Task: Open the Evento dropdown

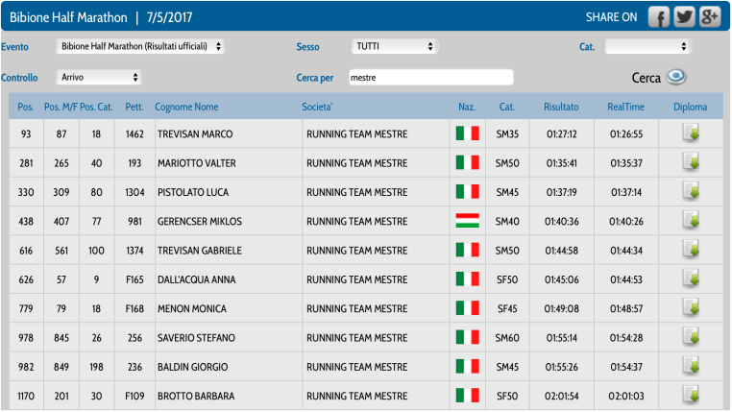Action: [140, 46]
